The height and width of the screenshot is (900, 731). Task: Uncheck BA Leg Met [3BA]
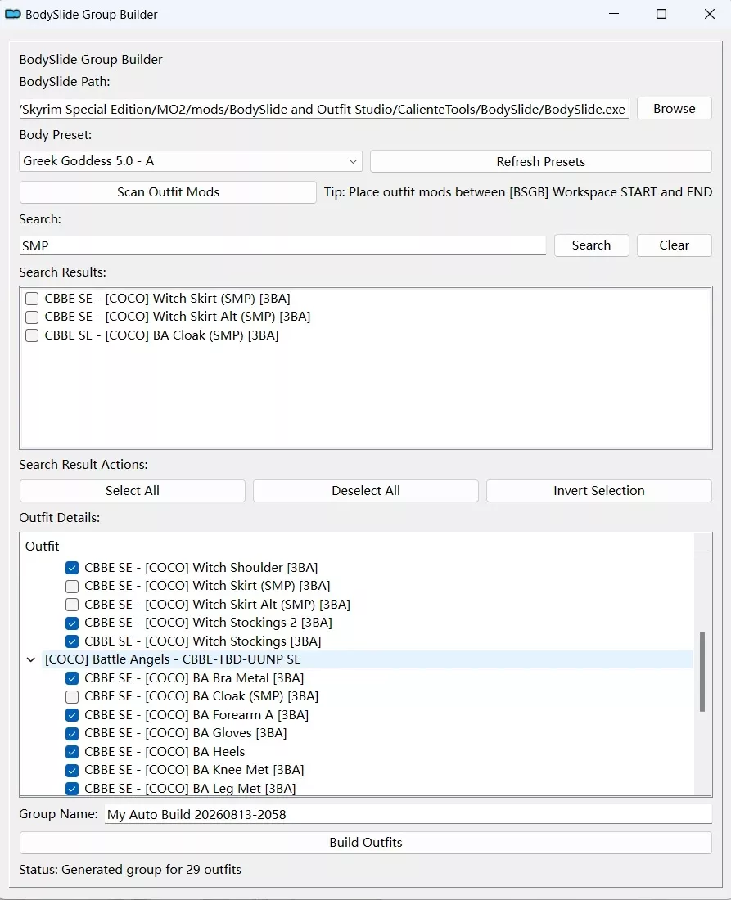coord(72,789)
